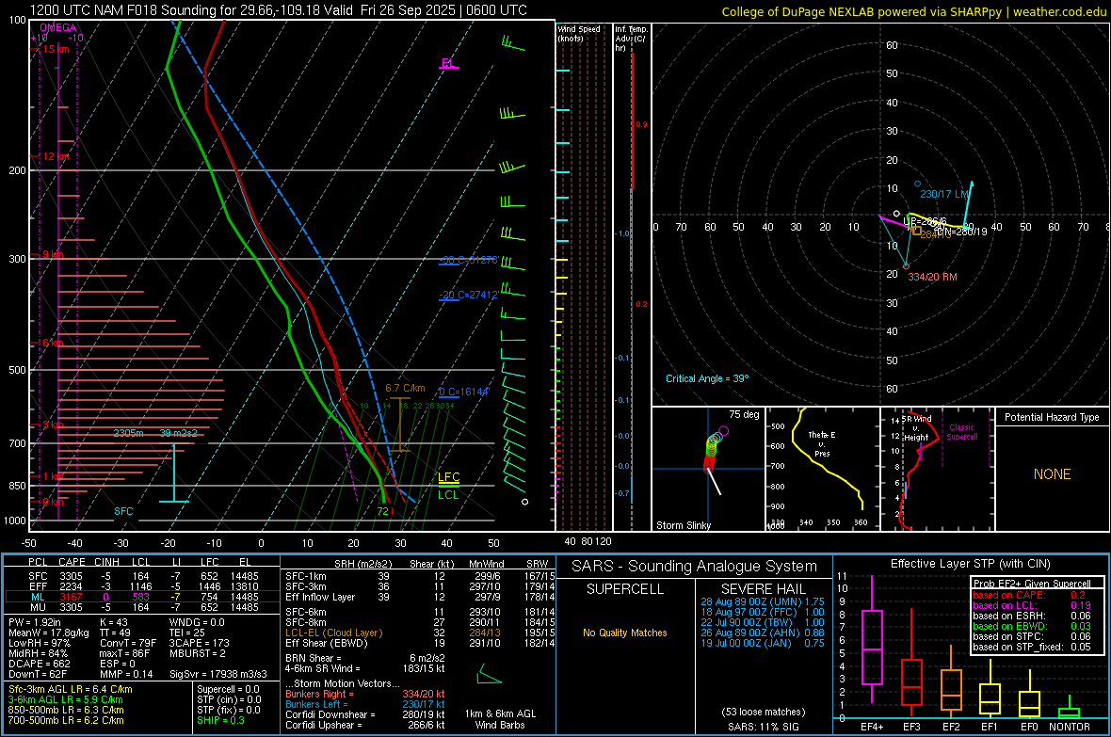This screenshot has width=1111, height=737.
Task: Click the '334/20 RM' hodograph label
Action: tap(932, 277)
